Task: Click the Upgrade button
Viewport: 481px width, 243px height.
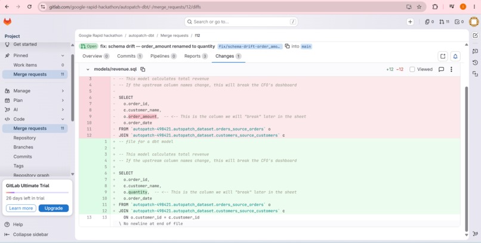Action: [x=54, y=208]
